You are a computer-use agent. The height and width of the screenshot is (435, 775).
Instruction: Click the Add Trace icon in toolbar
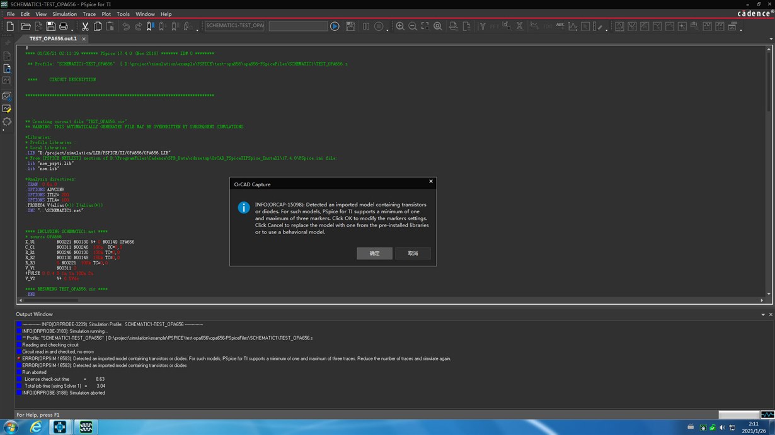[x=534, y=26]
